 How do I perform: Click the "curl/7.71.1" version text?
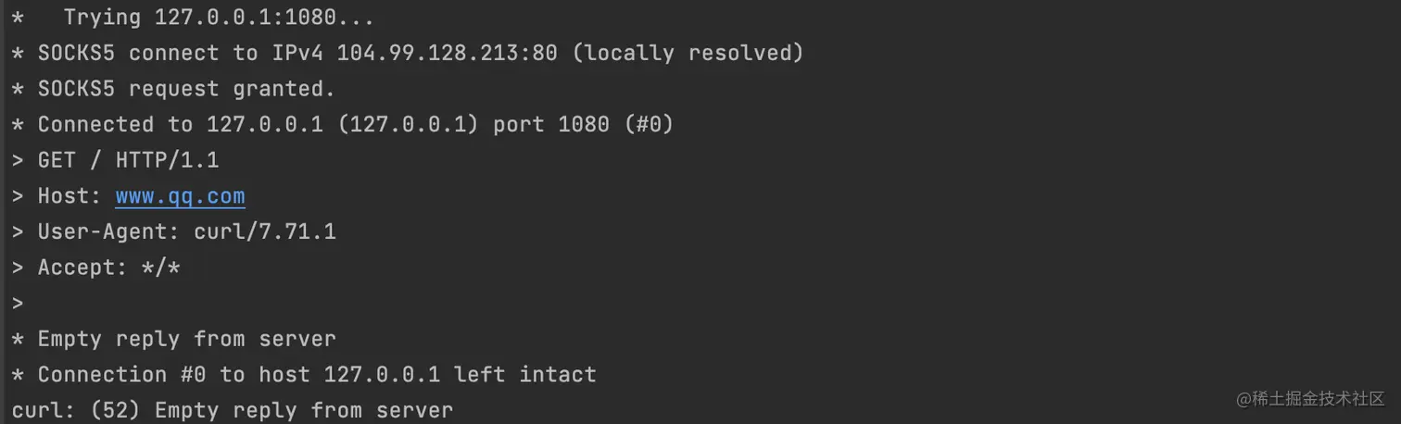[264, 231]
